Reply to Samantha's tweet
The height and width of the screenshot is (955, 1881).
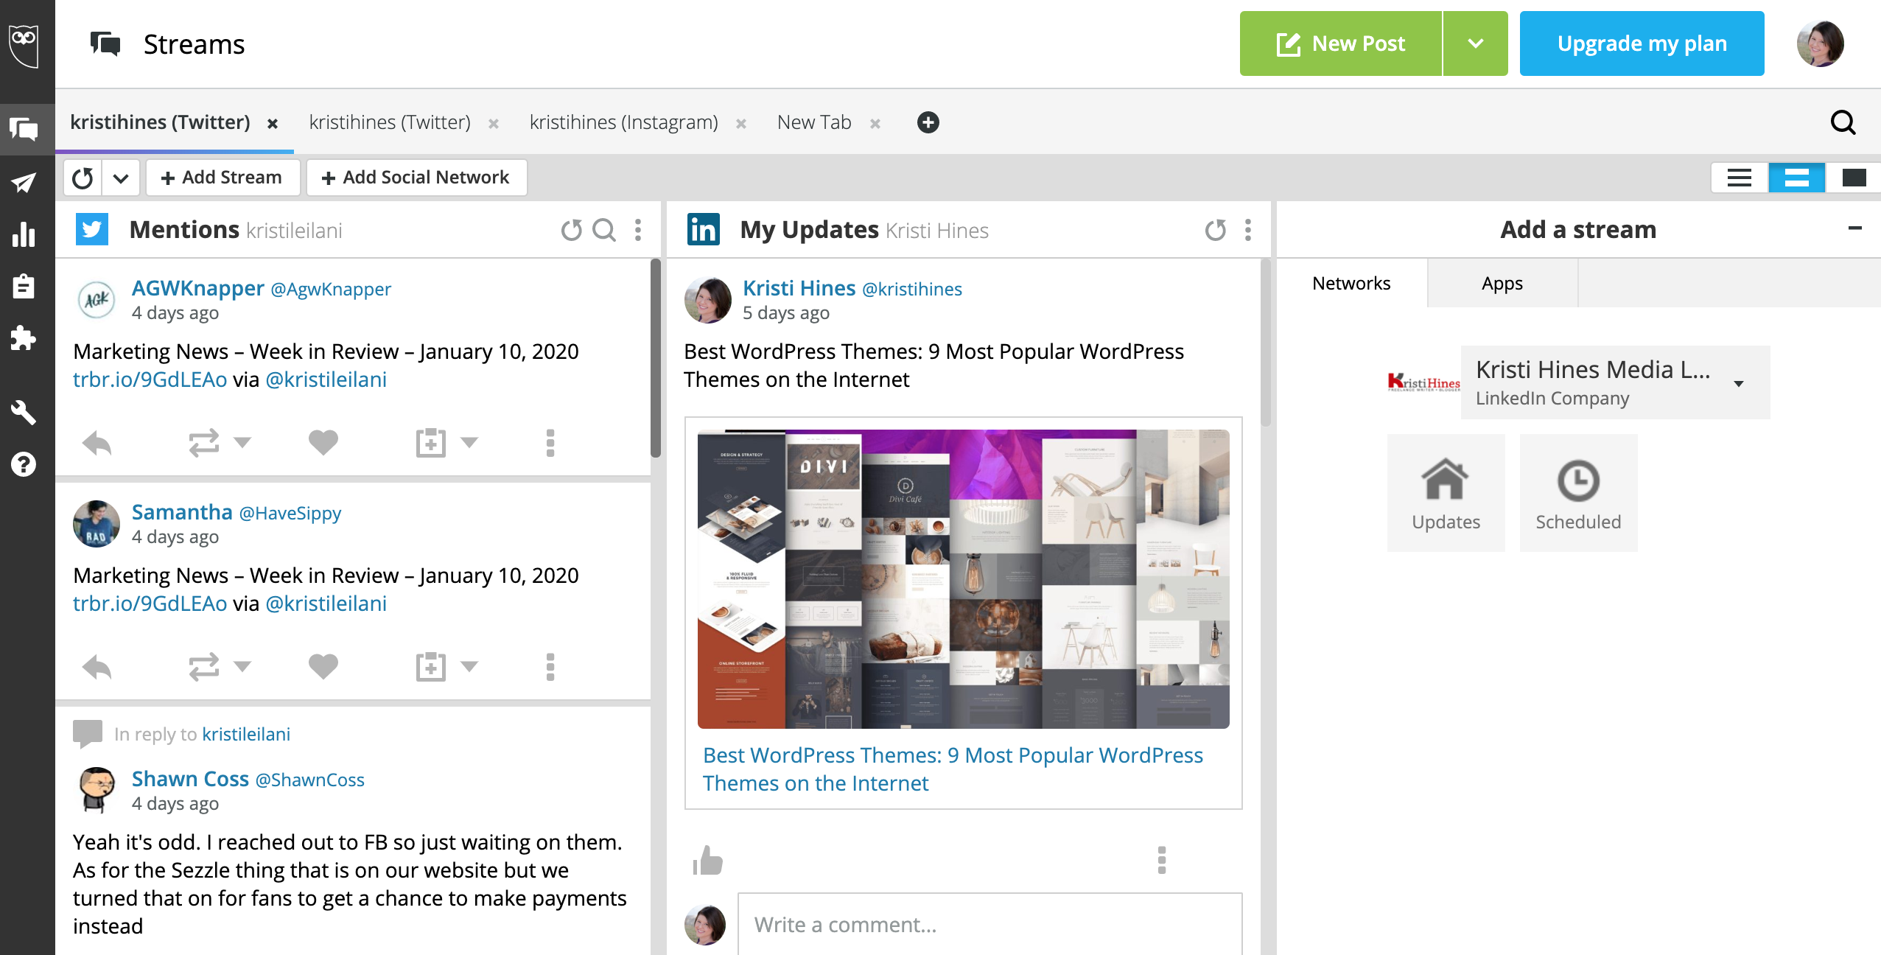tap(97, 667)
